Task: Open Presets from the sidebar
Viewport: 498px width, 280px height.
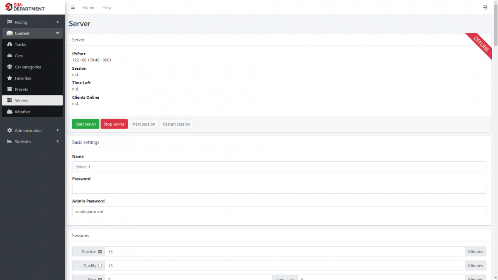Action: coord(21,89)
